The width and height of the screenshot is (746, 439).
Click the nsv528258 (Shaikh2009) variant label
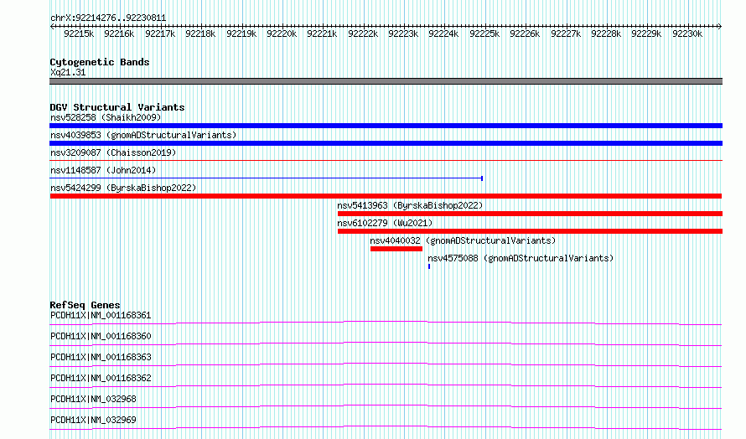click(106, 117)
